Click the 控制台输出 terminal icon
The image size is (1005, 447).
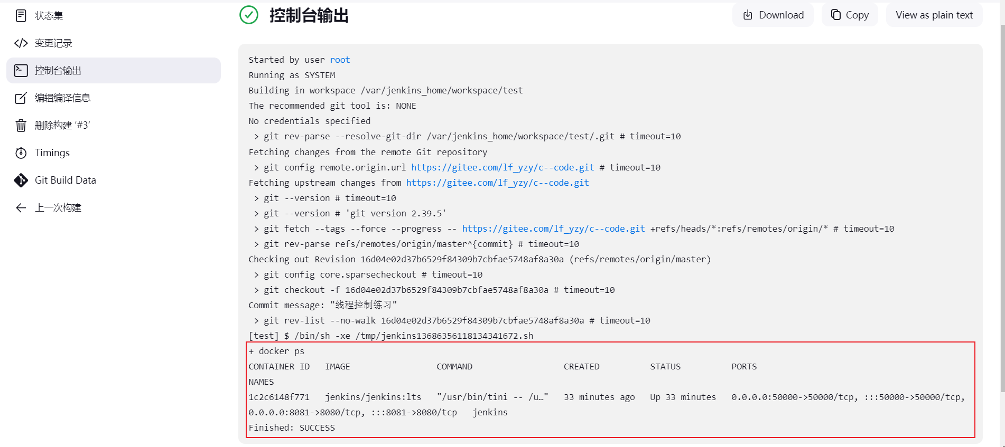coord(21,71)
